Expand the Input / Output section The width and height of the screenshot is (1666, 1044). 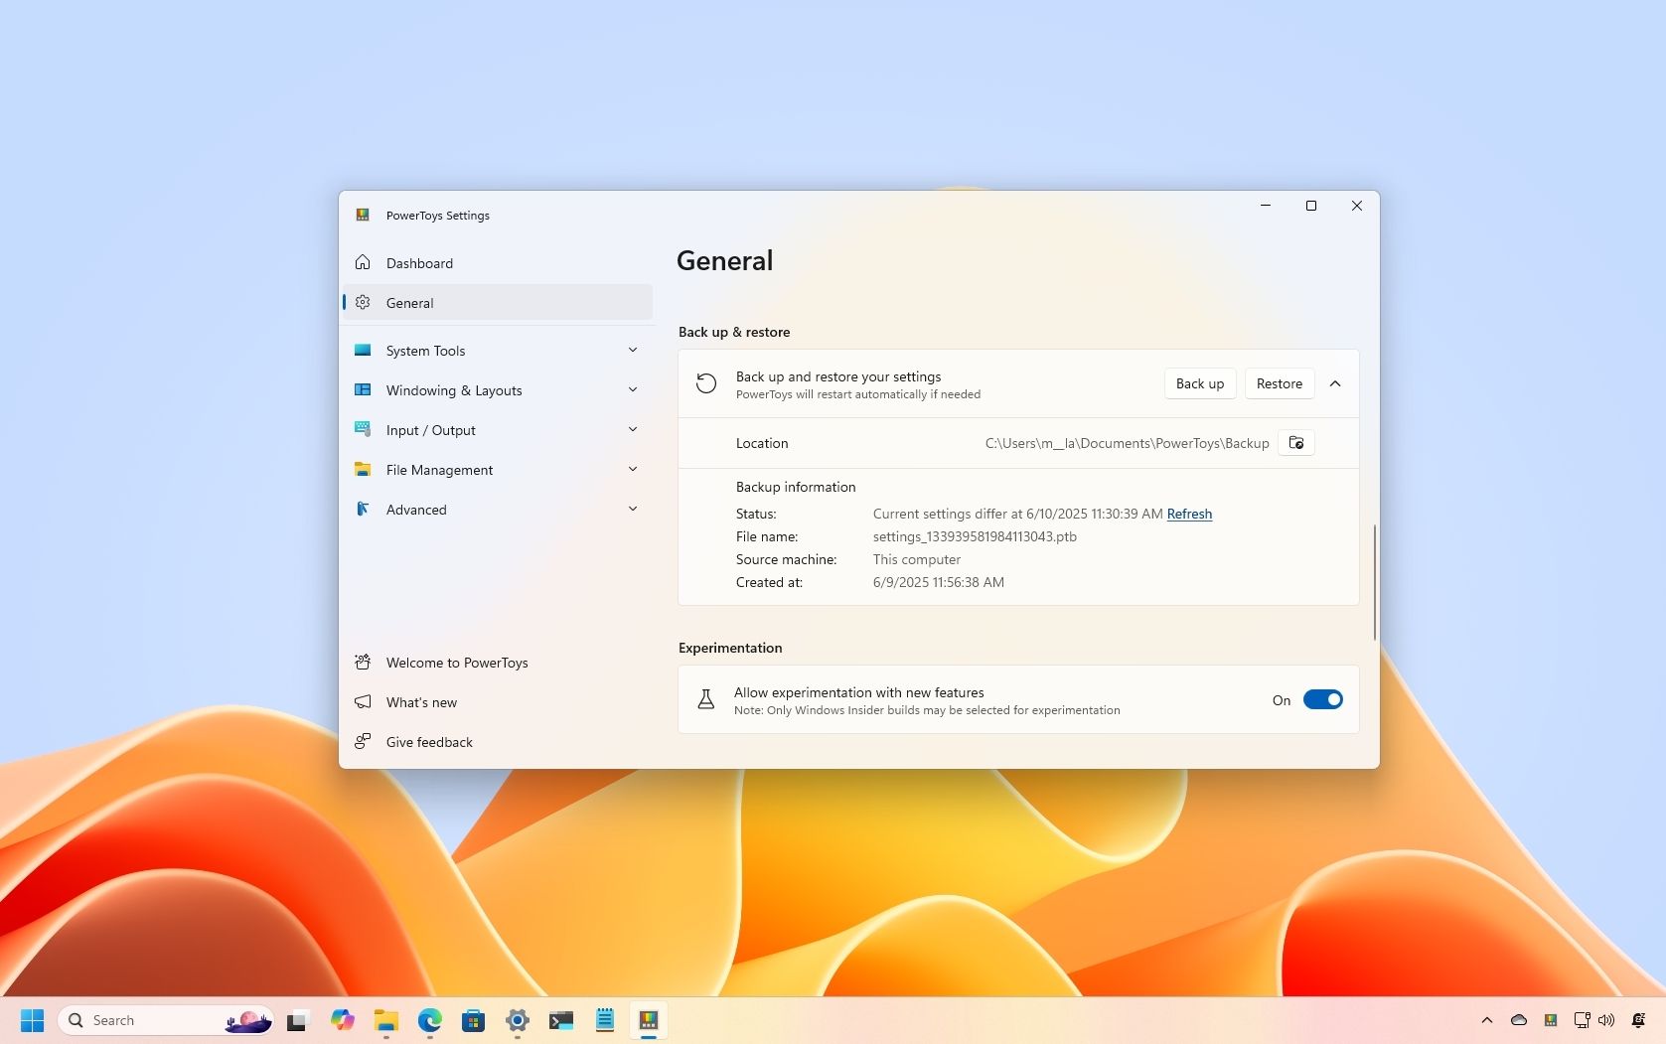coord(633,430)
